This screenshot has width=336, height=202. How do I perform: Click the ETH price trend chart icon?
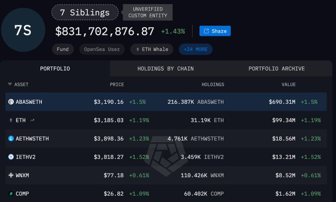[33, 120]
